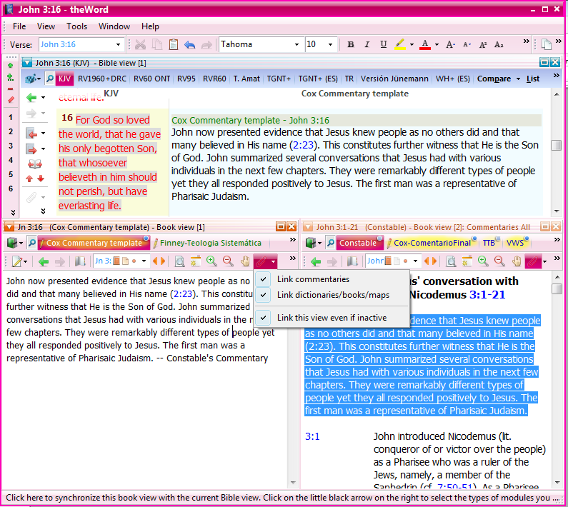Viewport: 568px width, 507px height.
Task: Open the Tools menu
Action: [x=76, y=26]
